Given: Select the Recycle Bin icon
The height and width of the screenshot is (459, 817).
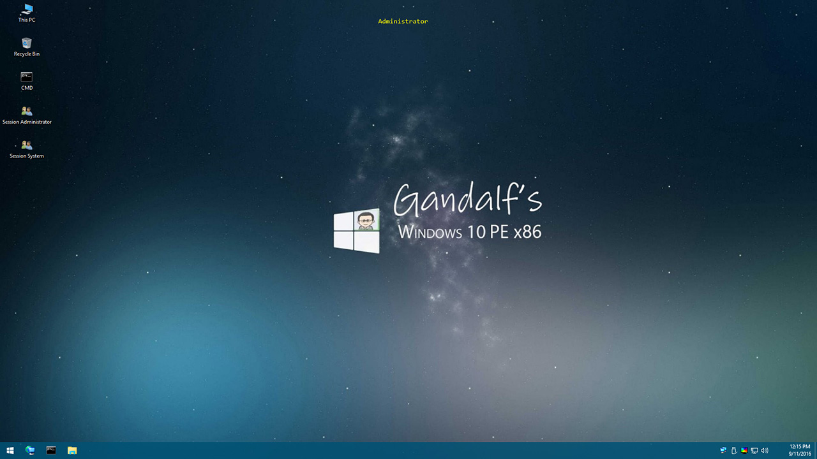Looking at the screenshot, I should pyautogui.click(x=27, y=45).
